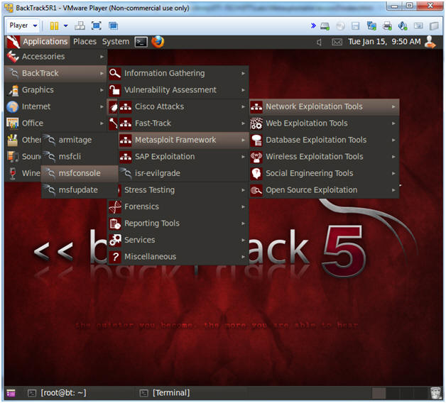Launch msfconsole
446x403 pixels.
tap(80, 173)
